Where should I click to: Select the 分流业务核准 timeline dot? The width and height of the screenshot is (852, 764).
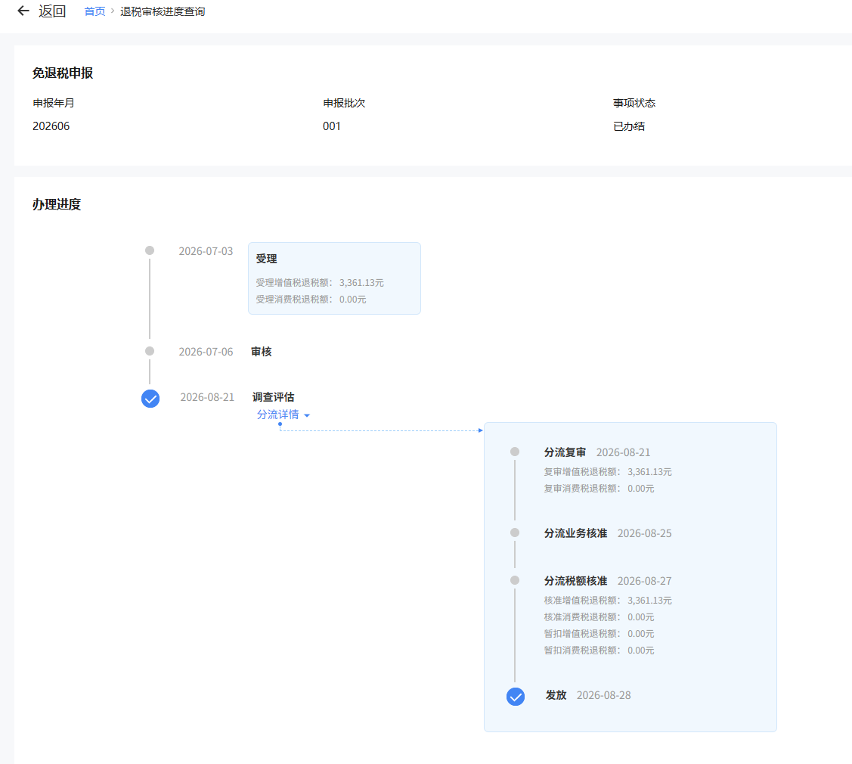[515, 533]
